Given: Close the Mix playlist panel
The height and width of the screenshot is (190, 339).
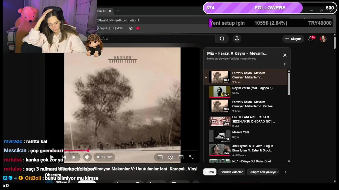Looking at the screenshot, I should 285,55.
